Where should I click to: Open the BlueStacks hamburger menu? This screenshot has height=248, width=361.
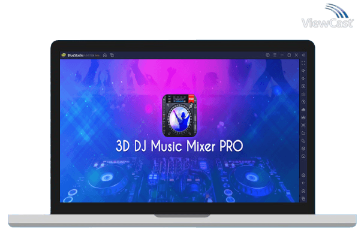coord(275,55)
